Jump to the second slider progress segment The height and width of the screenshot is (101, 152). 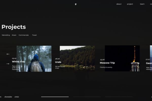pos(87,97)
